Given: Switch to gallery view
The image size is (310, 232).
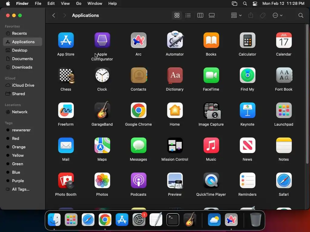Looking at the screenshot, I should click(x=212, y=15).
